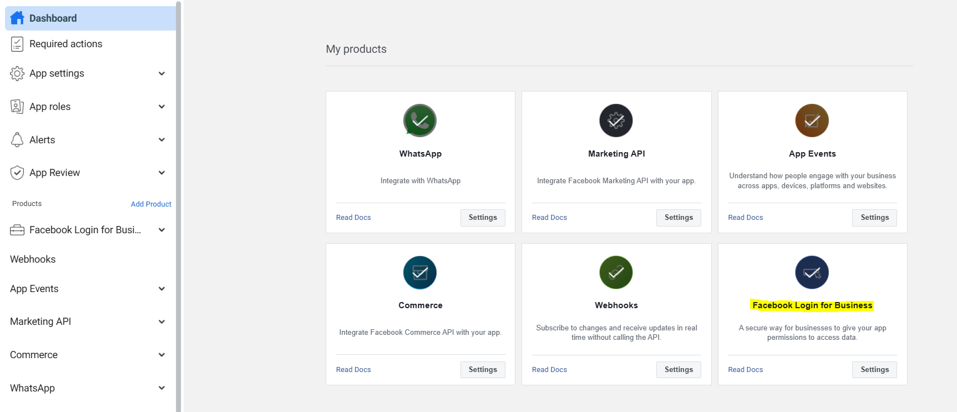This screenshot has width=957, height=412.
Task: Click the Alerts bell icon
Action: tap(17, 140)
